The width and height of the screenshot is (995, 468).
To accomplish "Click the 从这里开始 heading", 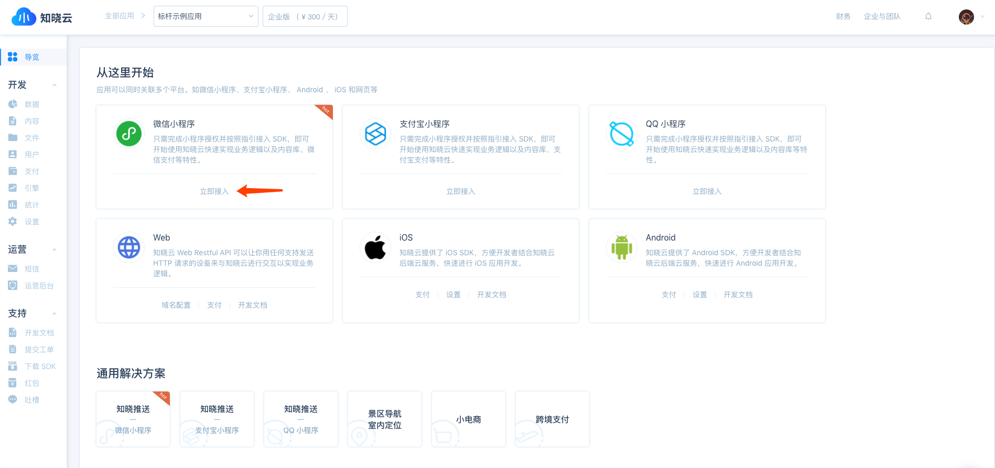I will coord(125,73).
